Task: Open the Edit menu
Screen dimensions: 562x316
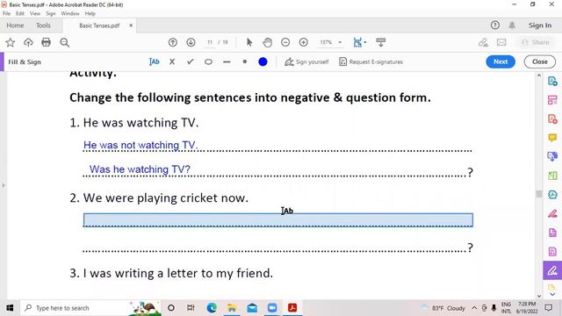Action: (19, 14)
